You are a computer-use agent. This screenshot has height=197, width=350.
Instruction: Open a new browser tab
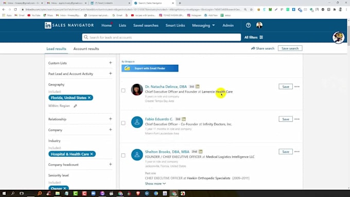click(180, 3)
